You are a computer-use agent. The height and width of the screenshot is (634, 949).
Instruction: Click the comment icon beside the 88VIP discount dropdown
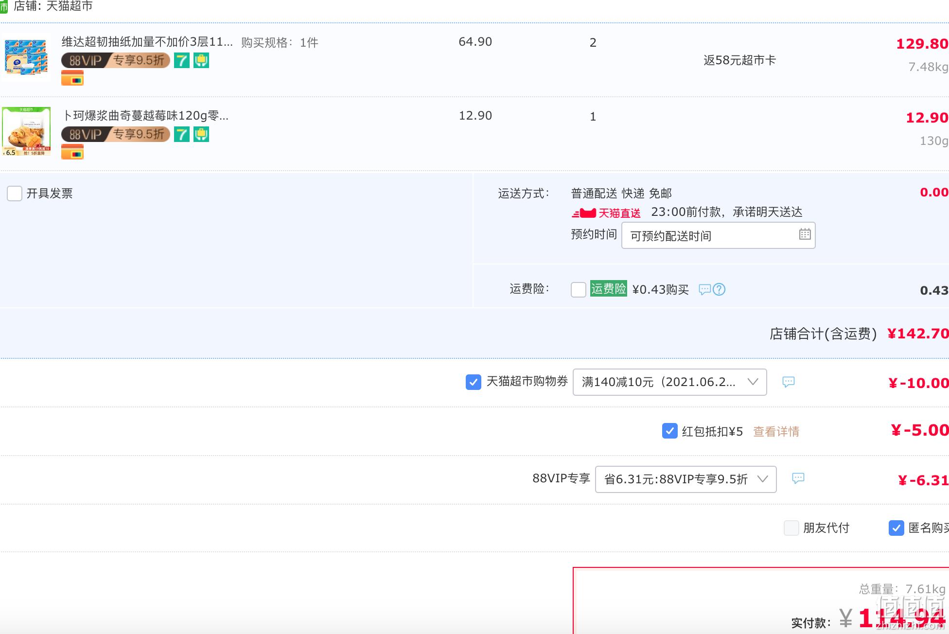(x=798, y=478)
